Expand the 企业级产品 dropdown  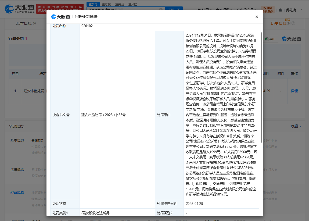coord(246,9)
